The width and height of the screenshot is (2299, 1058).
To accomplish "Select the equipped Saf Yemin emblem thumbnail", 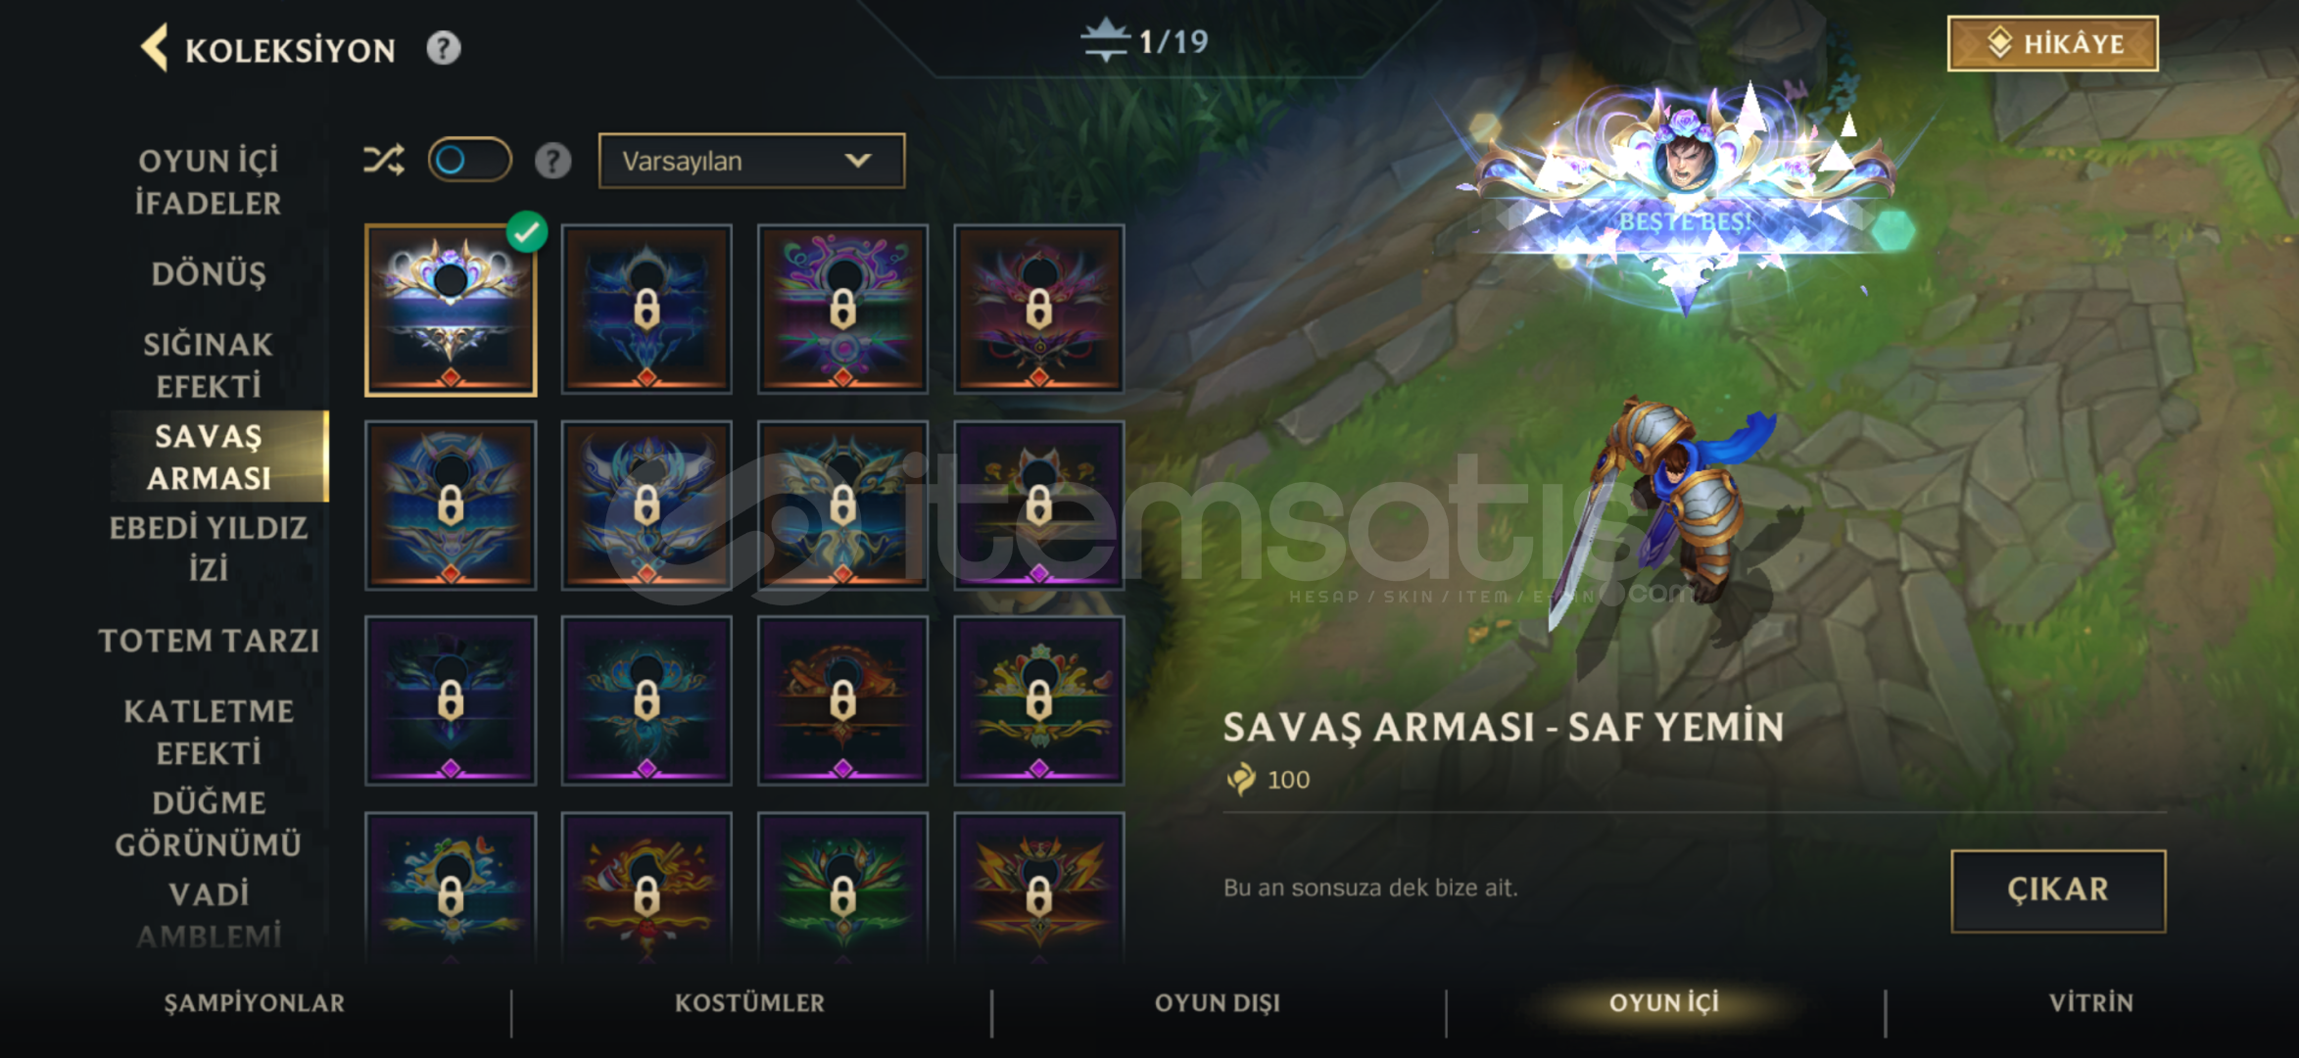I will 451,311.
